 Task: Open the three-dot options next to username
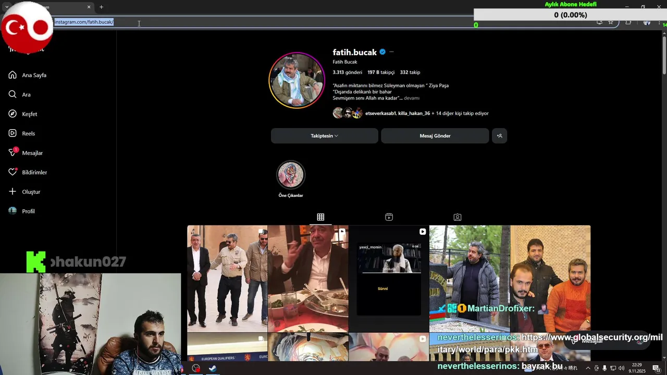pos(391,52)
